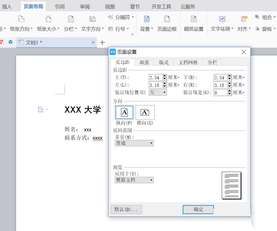The height and width of the screenshot is (231, 277).
Task: Click the 左 left margin input field
Action: point(155,85)
